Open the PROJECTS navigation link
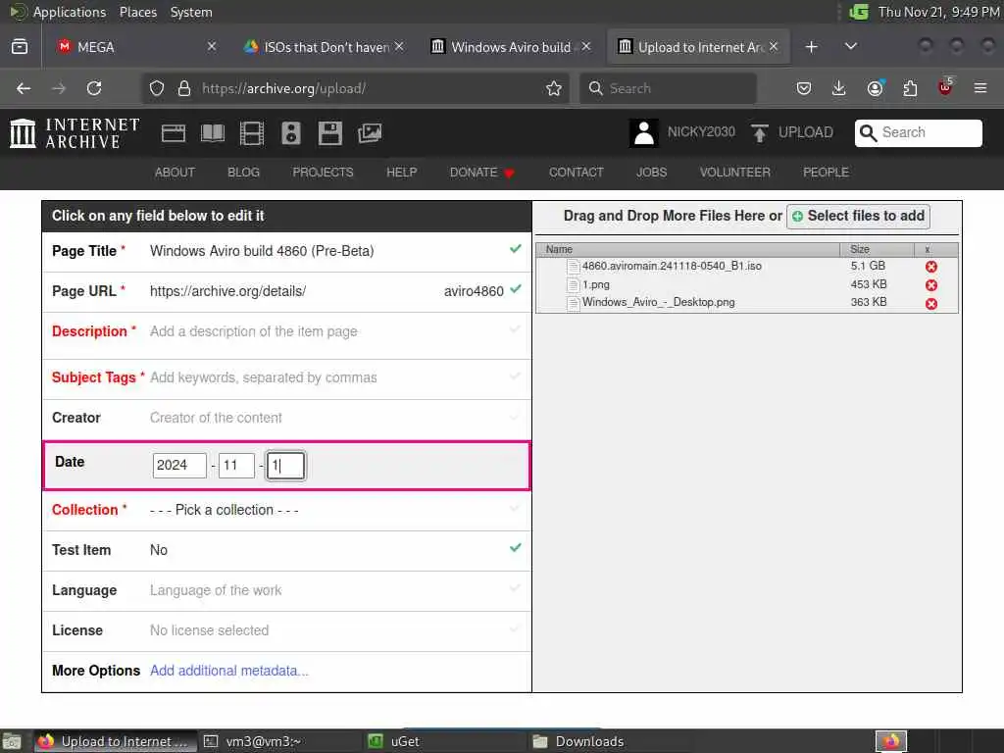The image size is (1004, 753). click(323, 173)
